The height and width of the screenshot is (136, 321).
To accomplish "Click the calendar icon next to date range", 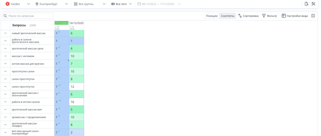I will tap(139, 4).
